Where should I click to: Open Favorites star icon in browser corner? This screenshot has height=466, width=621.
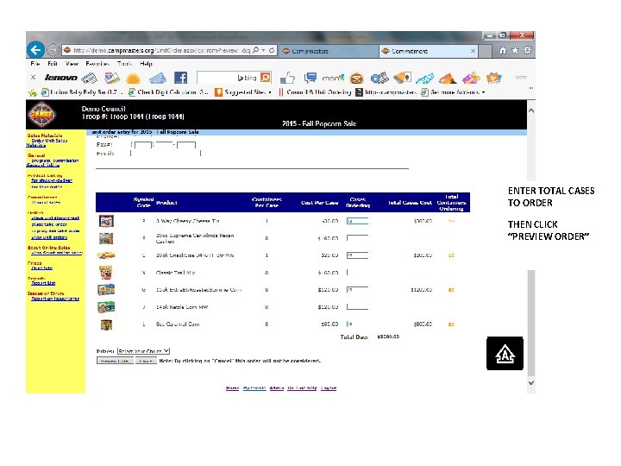pyautogui.click(x=515, y=50)
